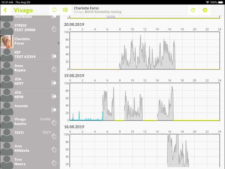225x169 pixels.
Task: Tap hand icon for TESTI
Action: (54, 136)
